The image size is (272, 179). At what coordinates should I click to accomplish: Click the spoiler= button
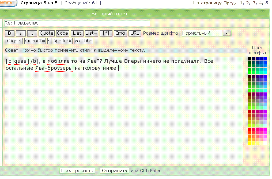[x=63, y=41]
